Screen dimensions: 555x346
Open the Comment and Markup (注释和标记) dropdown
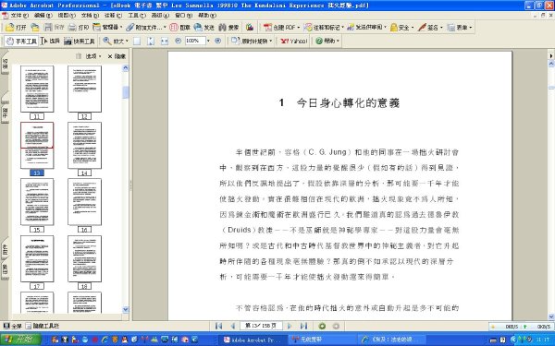342,27
